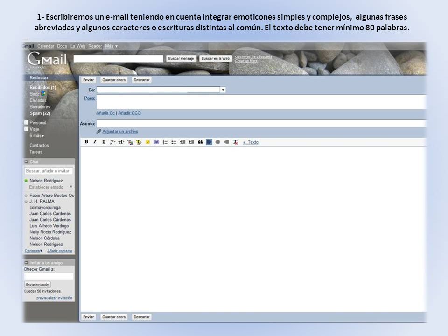Click the paperclip attachment icon
The width and height of the screenshot is (448, 336).
(98, 132)
